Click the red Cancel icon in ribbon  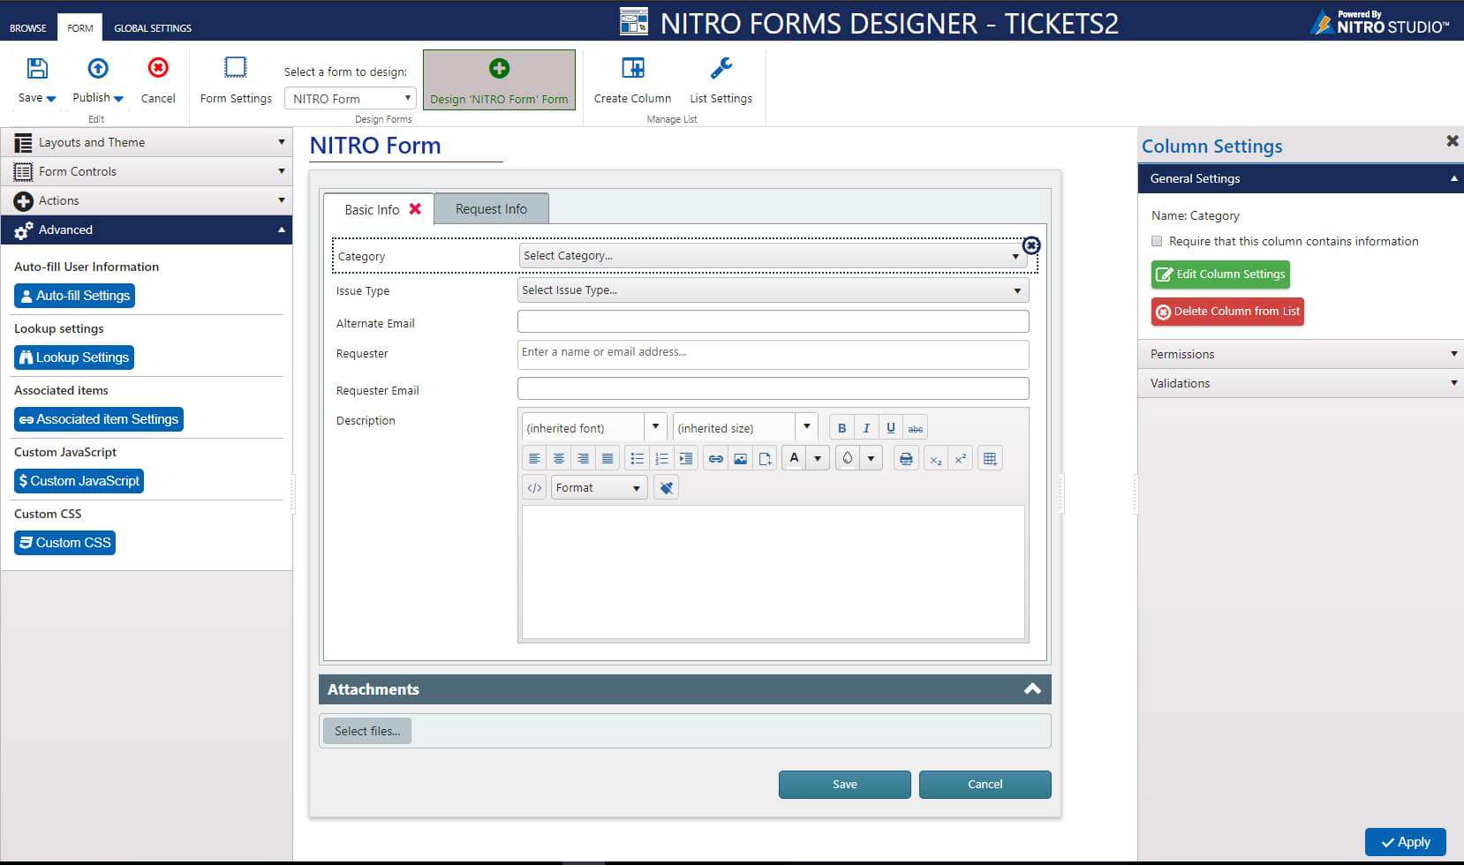coord(158,68)
